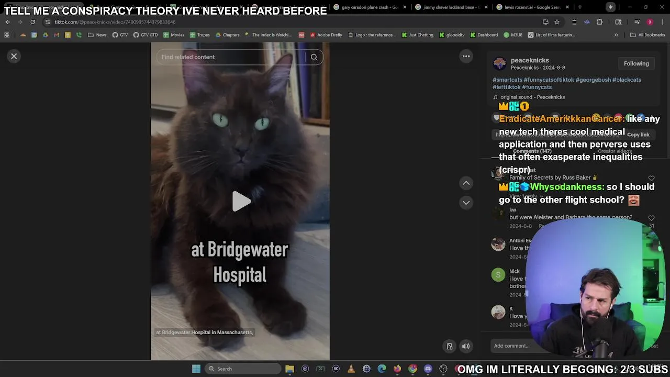Screen dimensions: 670x377
Task: Search icon in Find related content bar
Action: pyautogui.click(x=314, y=57)
